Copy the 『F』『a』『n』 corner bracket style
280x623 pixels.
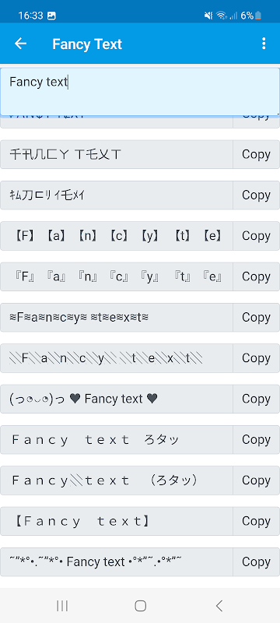tap(256, 276)
